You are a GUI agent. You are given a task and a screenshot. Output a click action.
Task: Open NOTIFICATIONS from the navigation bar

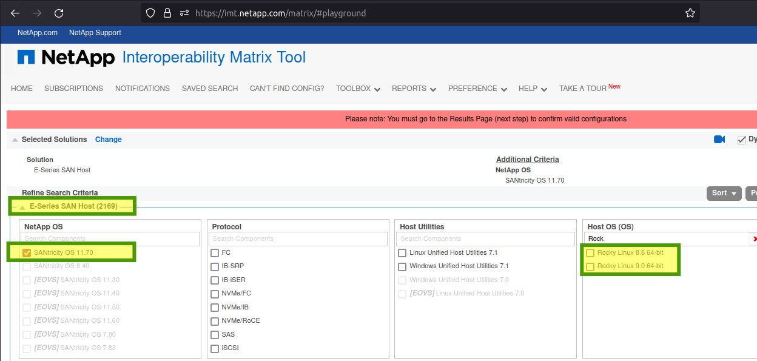coord(143,89)
